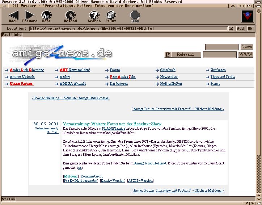
Task: Open the Newsticker link
Action: click(x=169, y=77)
